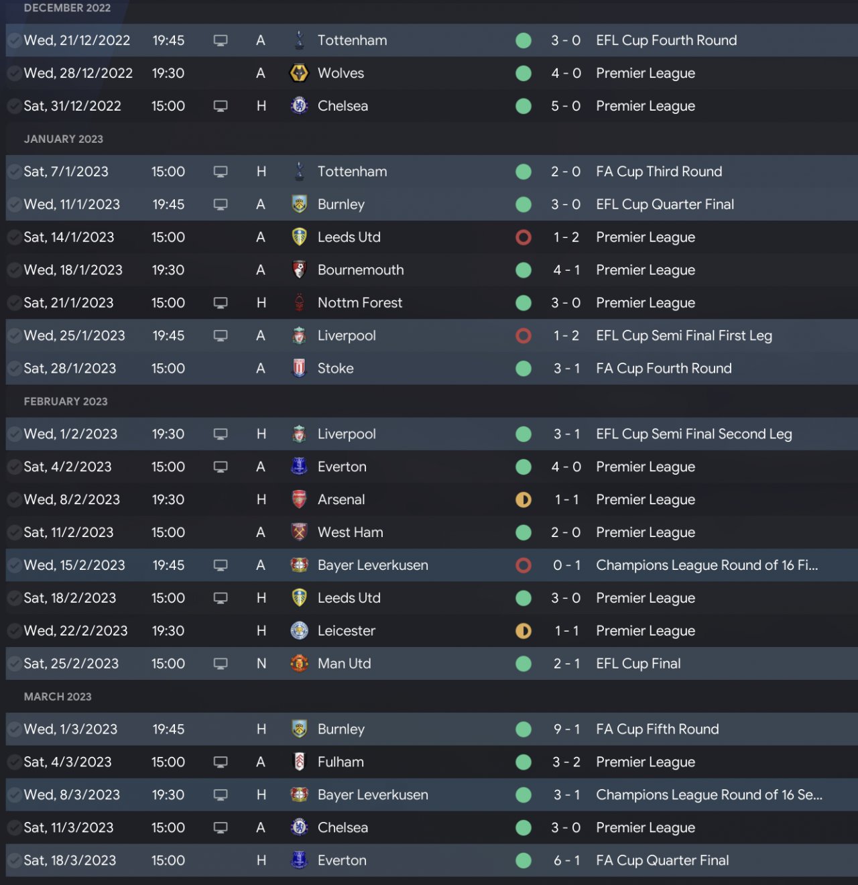Click the Bournemouth club crest
Screen dimensions: 858x885
coord(299,270)
